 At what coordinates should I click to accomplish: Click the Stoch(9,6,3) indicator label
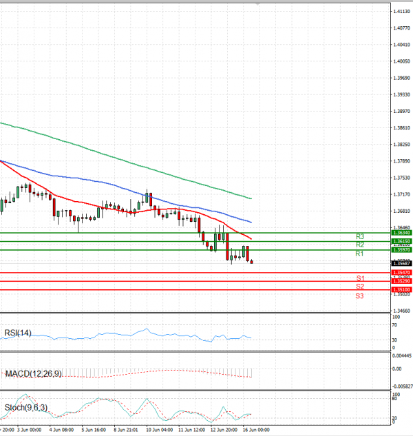click(24, 407)
